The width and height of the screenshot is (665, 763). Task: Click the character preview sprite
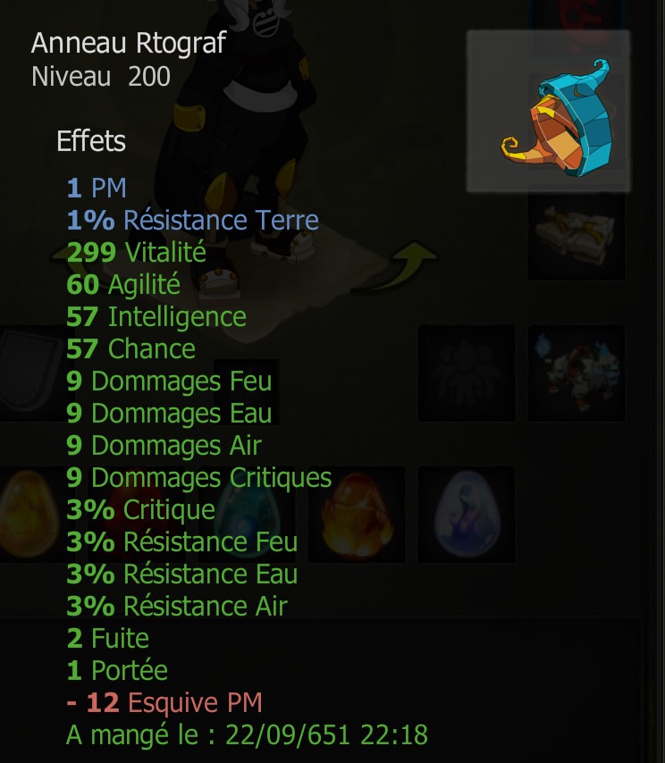coord(243,146)
